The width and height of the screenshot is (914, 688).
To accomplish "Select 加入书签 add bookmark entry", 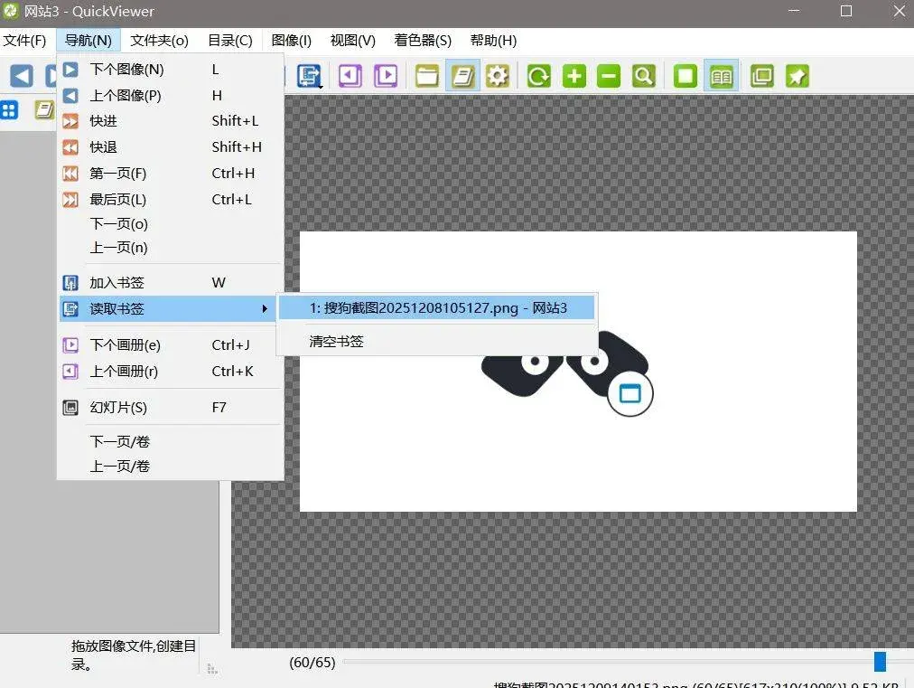I will [x=170, y=283].
